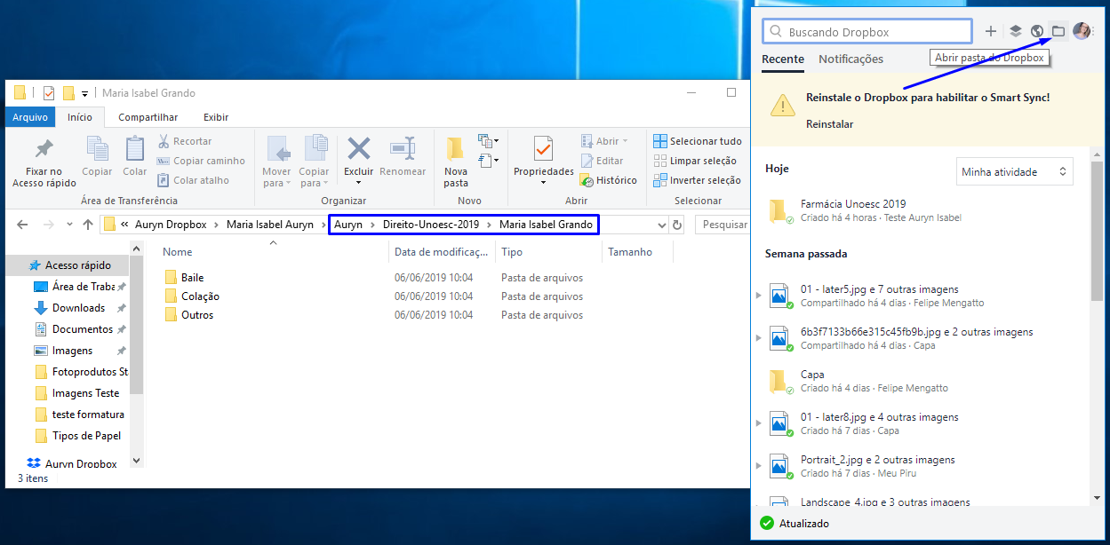Open Auryn Dropbox in the sidebar
The height and width of the screenshot is (545, 1110).
(x=80, y=464)
